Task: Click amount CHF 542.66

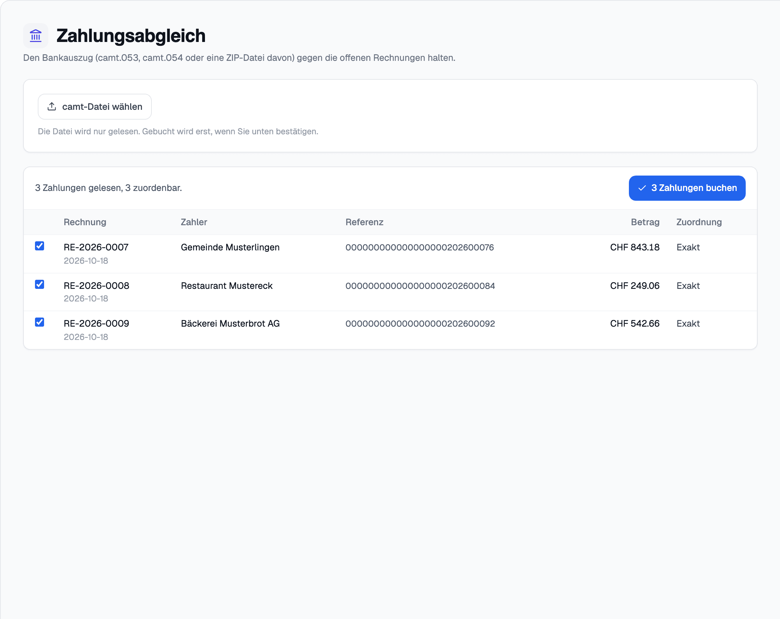Action: (x=634, y=323)
